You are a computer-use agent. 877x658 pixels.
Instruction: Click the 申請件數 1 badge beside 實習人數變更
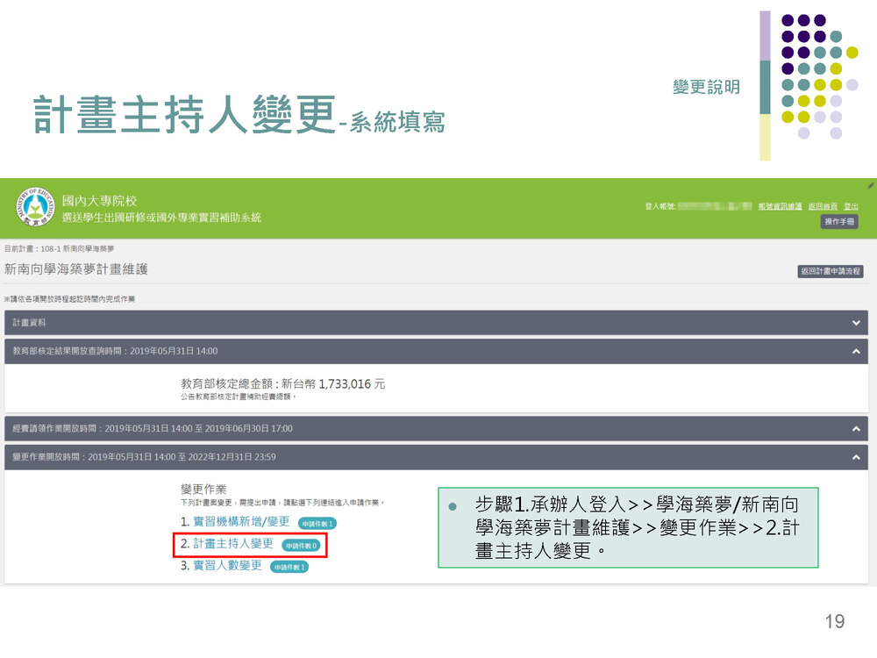pos(289,567)
